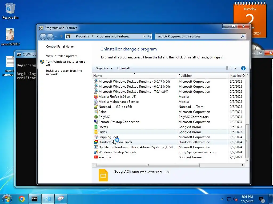This screenshot has width=273, height=204.
Task: Click the taskbar clock showing 5:01 PM
Action: [247, 199]
